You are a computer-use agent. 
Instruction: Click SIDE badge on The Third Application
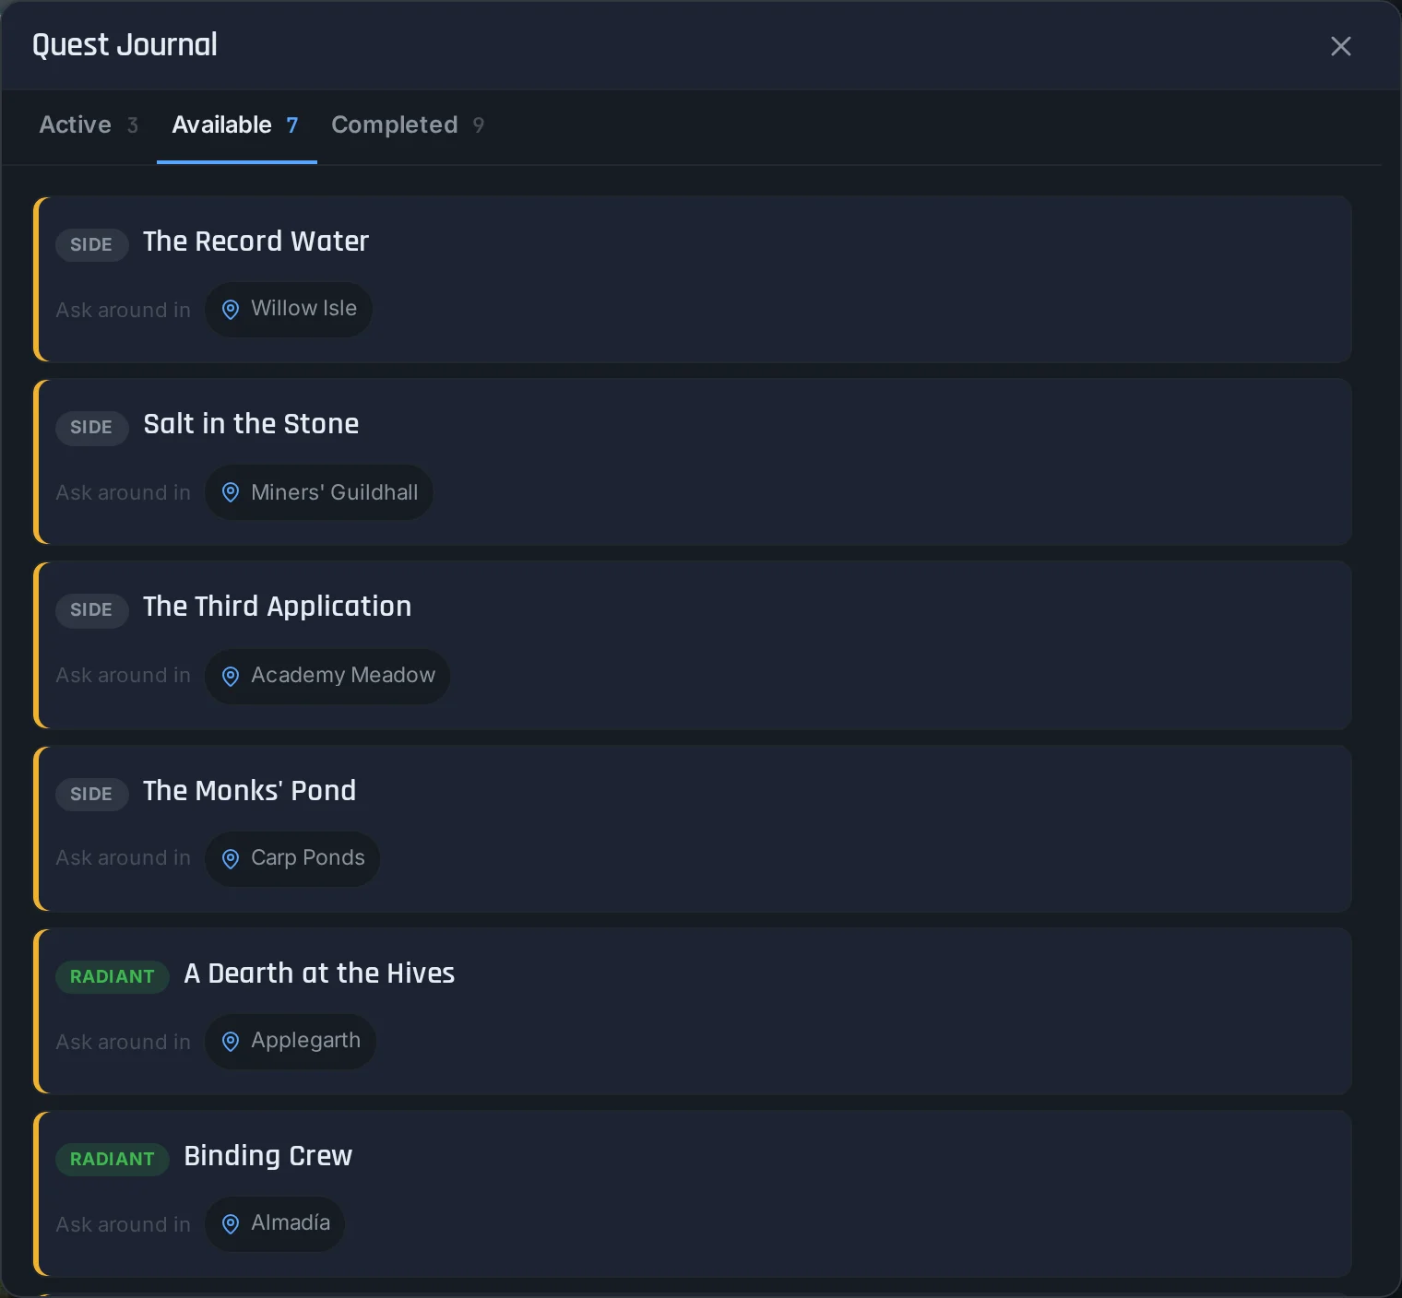pos(91,609)
